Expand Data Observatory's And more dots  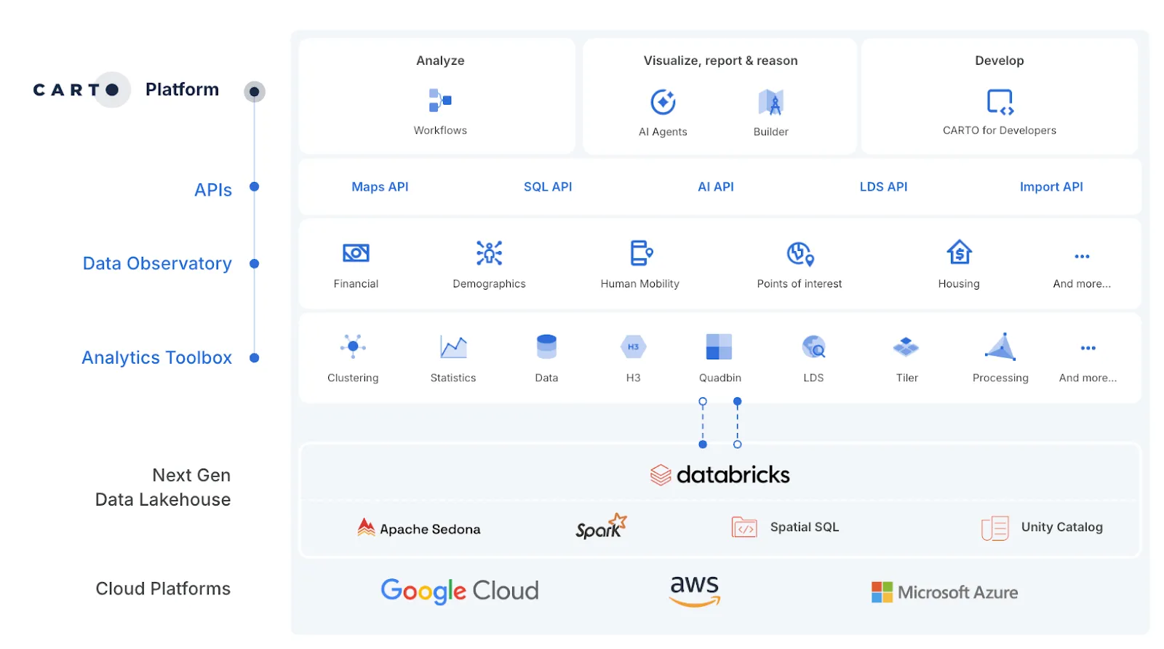coord(1082,257)
